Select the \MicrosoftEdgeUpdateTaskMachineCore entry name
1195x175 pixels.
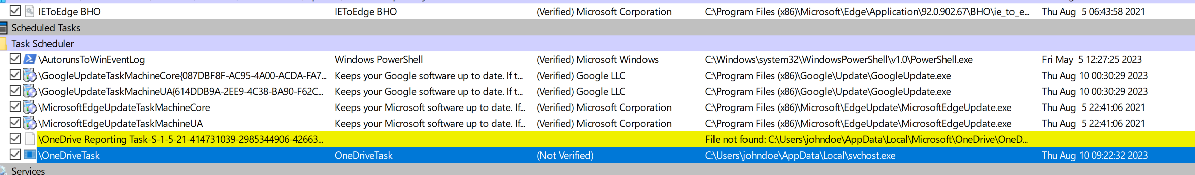tap(124, 107)
